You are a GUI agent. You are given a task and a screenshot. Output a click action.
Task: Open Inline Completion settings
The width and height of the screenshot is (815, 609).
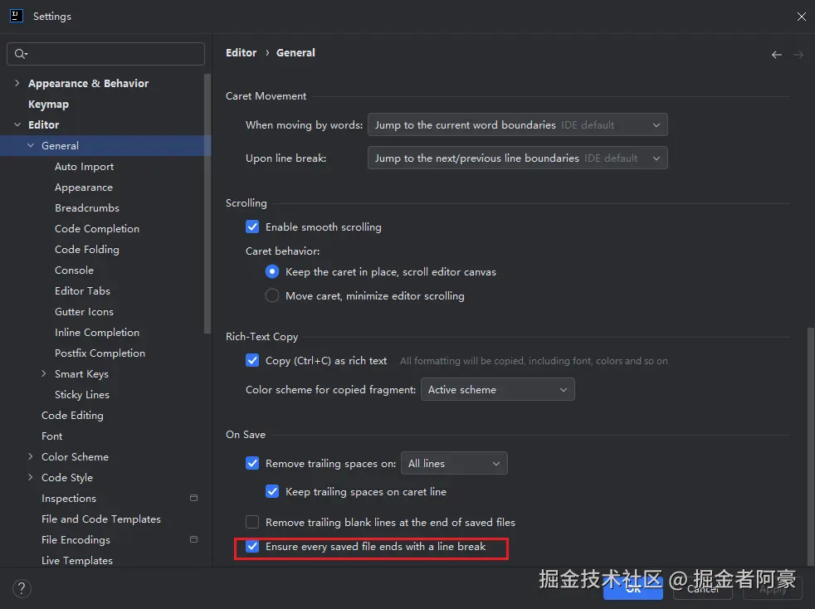pyautogui.click(x=96, y=333)
